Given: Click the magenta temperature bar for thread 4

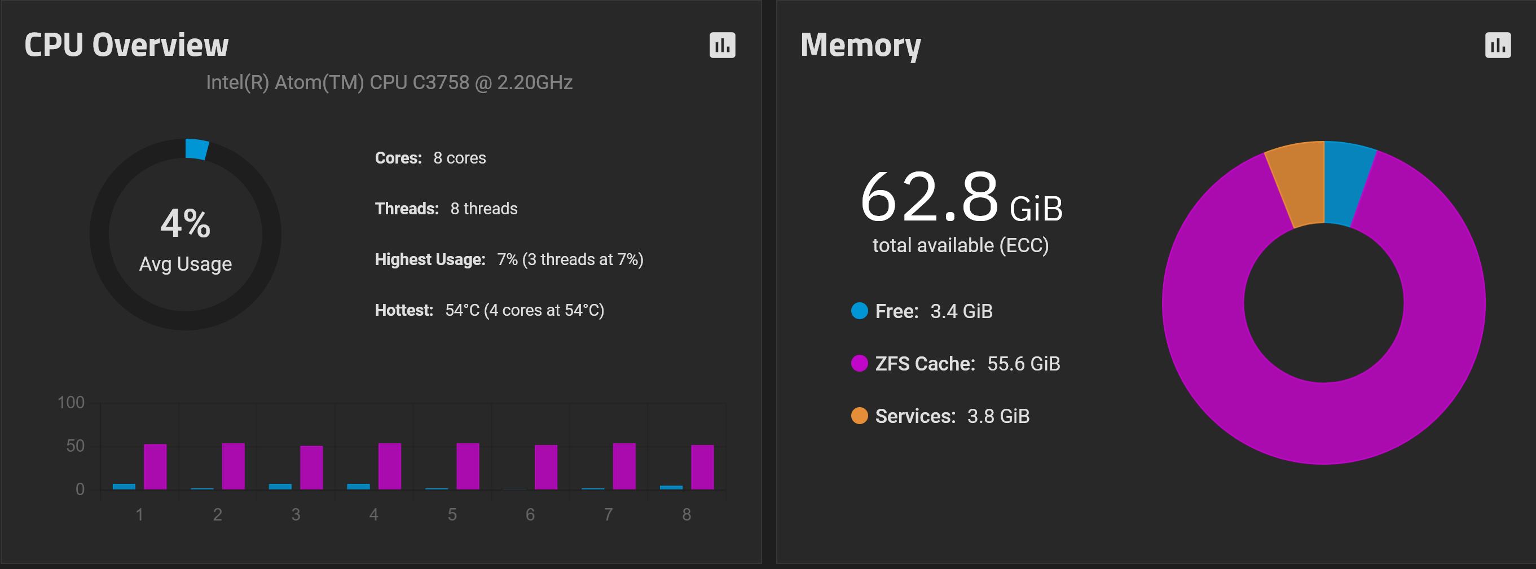Looking at the screenshot, I should pos(389,466).
